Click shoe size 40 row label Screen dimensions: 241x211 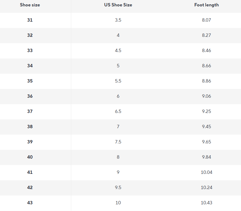click(30, 157)
